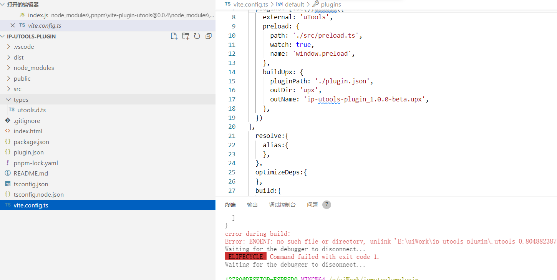Collapse all folders in Explorer
Image resolution: width=557 pixels, height=280 pixels.
[208, 36]
